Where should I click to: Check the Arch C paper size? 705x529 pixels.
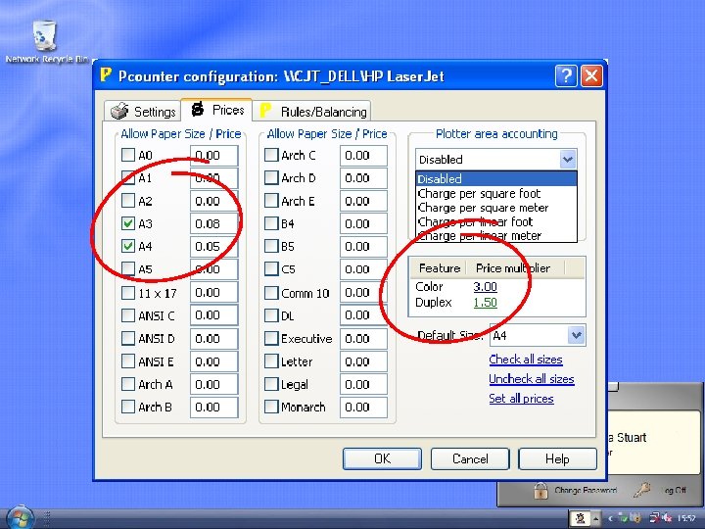(271, 155)
